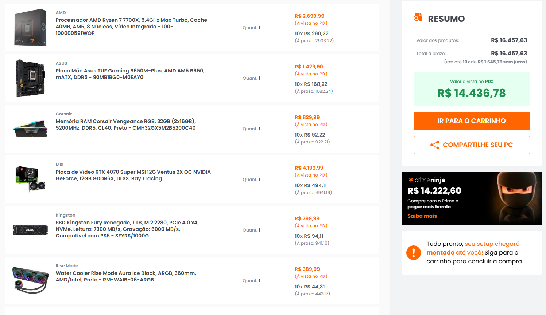Click the share icon in Compartilhe seu PC
This screenshot has width=546, height=315.
pyautogui.click(x=435, y=145)
